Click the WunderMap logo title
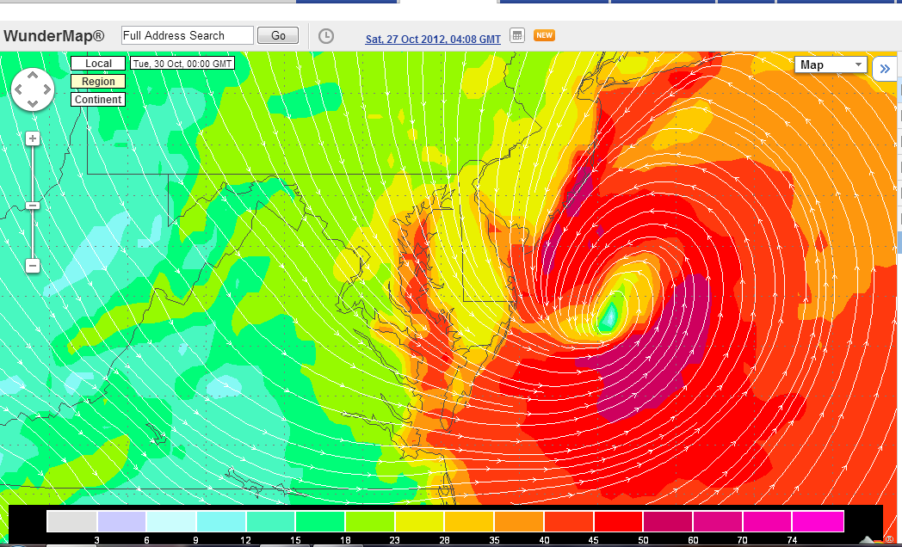 tap(54, 35)
